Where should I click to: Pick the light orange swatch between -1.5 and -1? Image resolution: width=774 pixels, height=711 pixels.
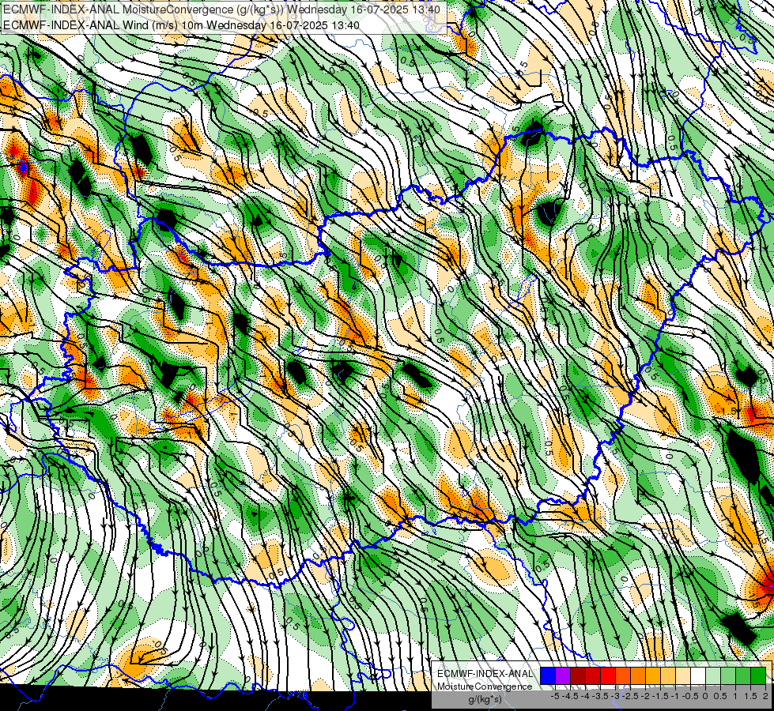pos(668,676)
